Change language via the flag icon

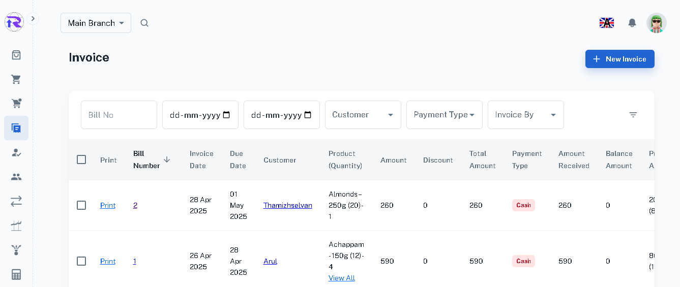click(607, 23)
